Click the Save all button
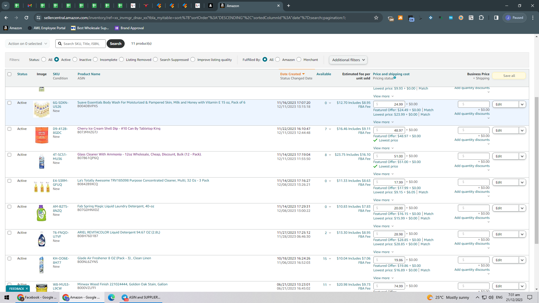Screen dimensions: 539x303 point(509,76)
